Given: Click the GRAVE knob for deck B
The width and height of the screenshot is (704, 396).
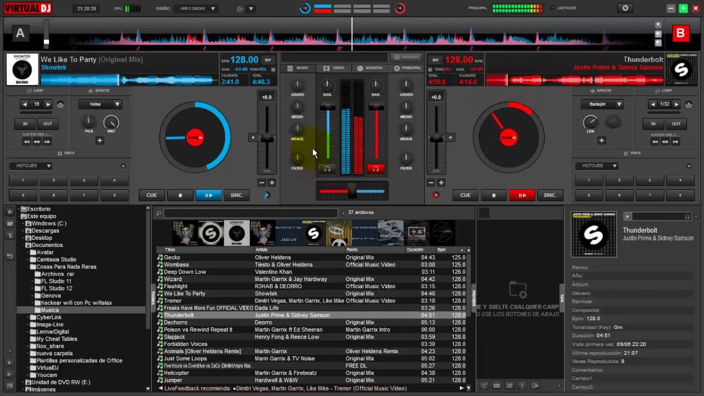Looking at the screenshot, I should click(x=406, y=130).
